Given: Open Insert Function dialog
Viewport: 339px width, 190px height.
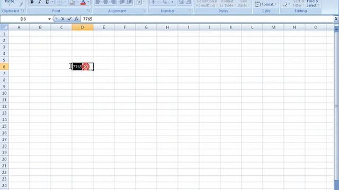Looking at the screenshot, I should pos(76,19).
